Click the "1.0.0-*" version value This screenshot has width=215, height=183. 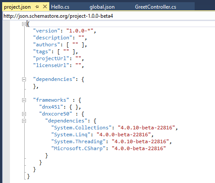pyautogui.click(x=80, y=31)
